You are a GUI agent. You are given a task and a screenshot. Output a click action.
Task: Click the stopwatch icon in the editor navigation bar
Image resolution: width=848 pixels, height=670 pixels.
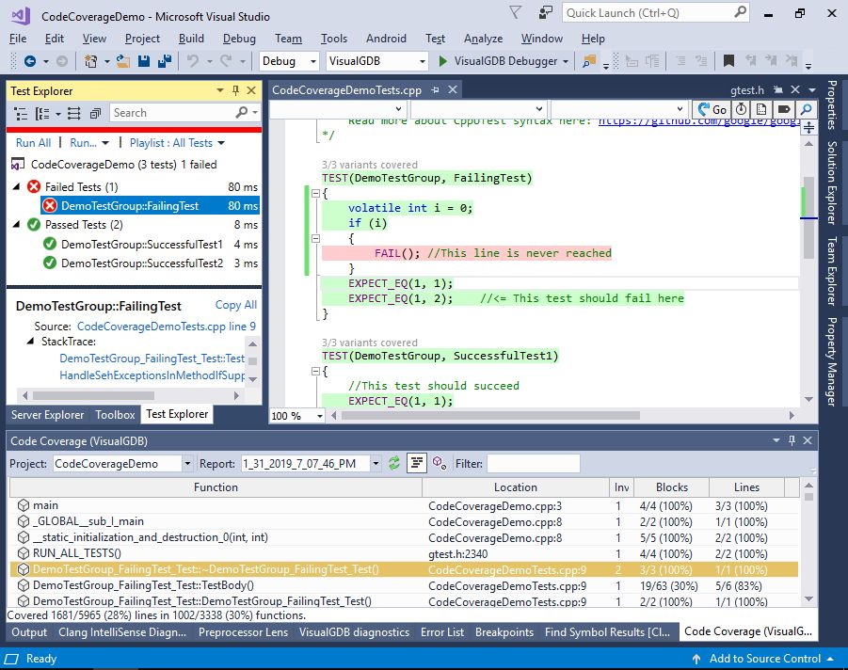(x=741, y=109)
